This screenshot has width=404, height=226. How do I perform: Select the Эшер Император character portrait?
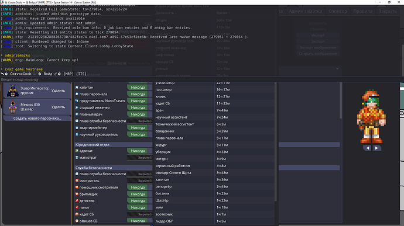13,91
